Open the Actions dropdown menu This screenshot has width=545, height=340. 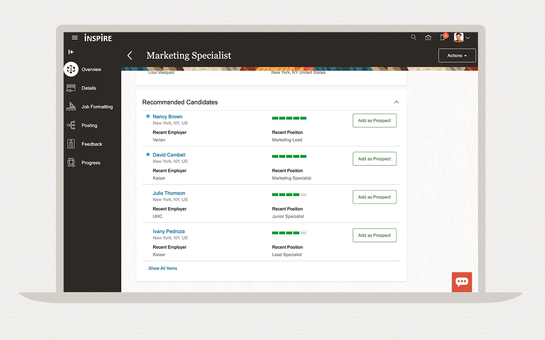click(x=457, y=56)
